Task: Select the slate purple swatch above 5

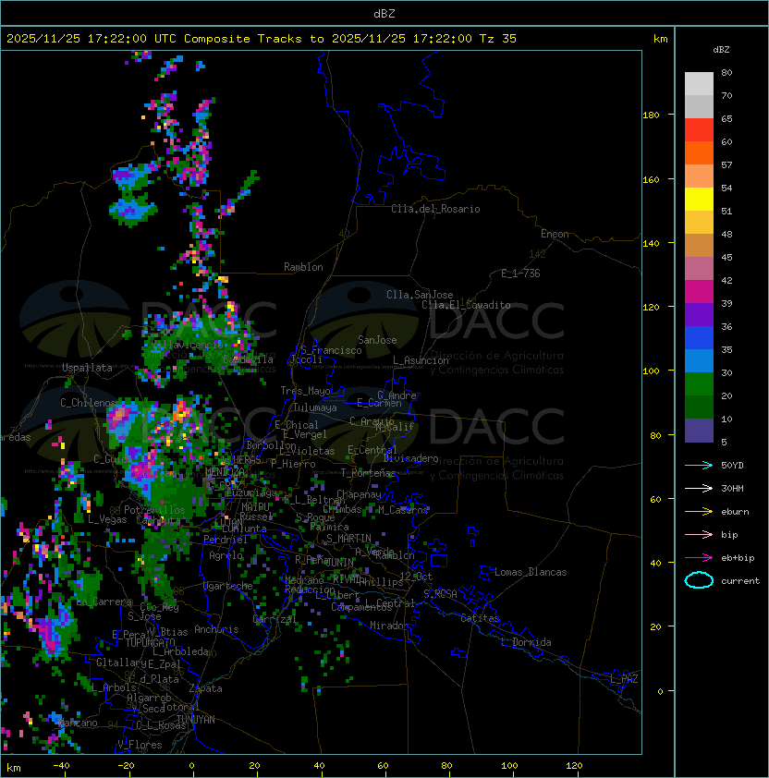Action: (699, 431)
